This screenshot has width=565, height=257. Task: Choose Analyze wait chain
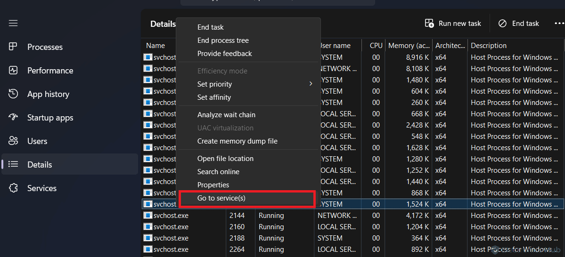226,115
